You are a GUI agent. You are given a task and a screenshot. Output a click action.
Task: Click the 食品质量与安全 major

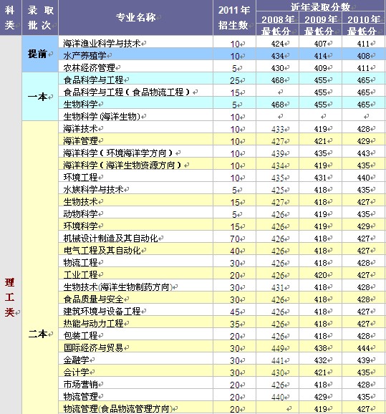(93, 299)
